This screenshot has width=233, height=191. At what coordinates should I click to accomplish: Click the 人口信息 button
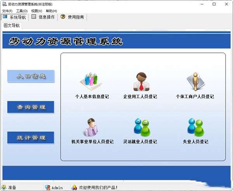31,76
